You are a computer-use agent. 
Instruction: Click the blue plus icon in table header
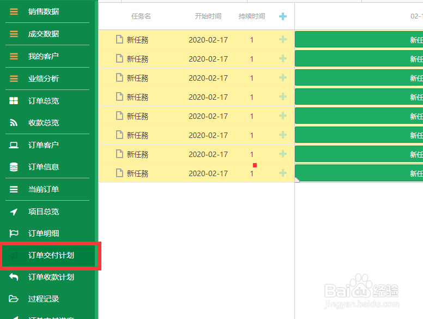(283, 16)
